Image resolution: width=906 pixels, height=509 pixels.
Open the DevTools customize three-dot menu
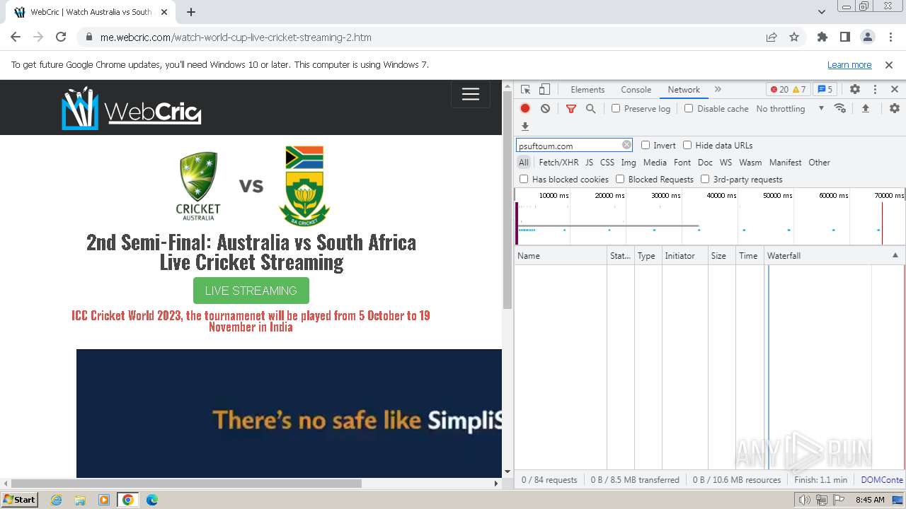point(875,90)
